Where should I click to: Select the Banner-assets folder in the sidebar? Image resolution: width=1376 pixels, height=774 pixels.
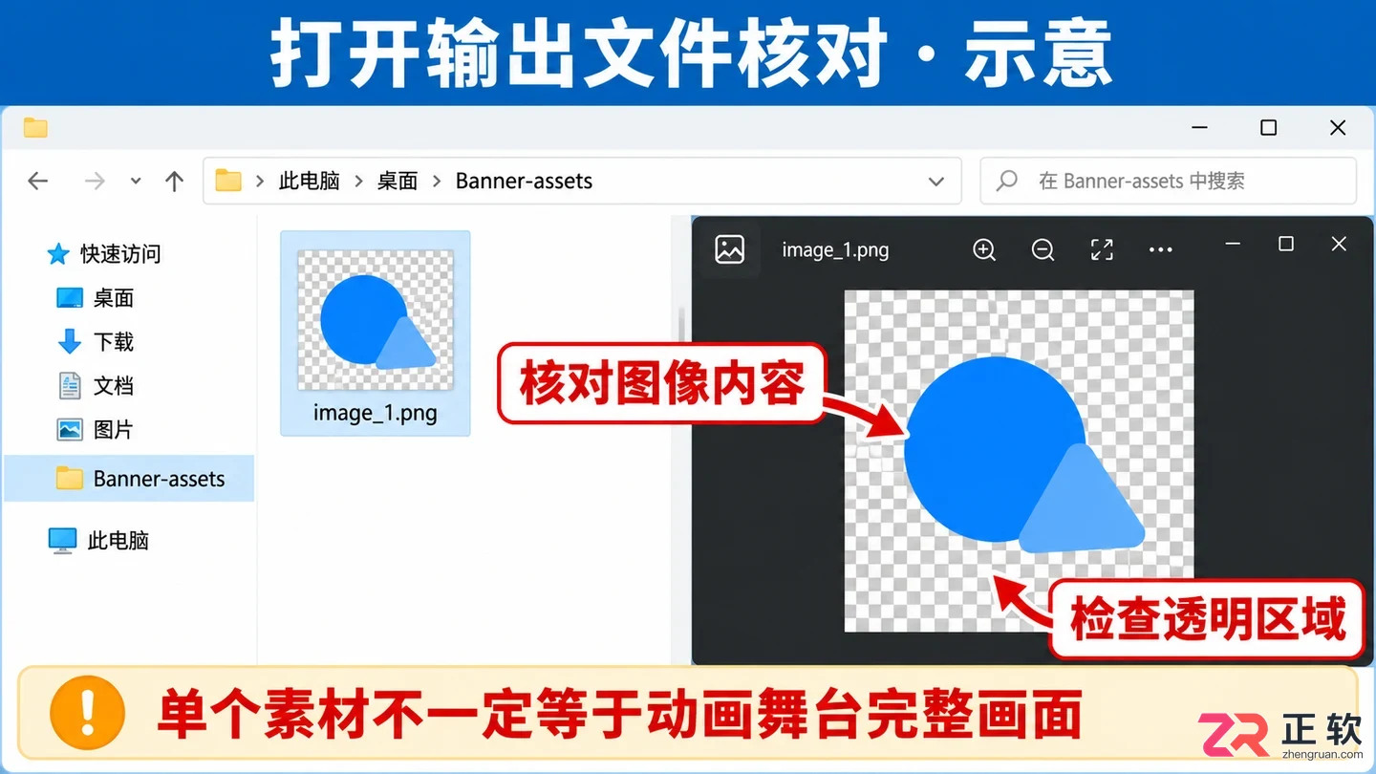click(130, 479)
